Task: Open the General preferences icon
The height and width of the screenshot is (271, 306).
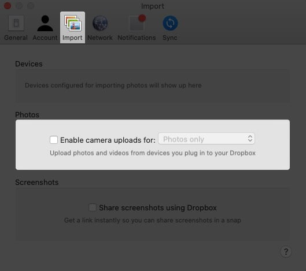Action: click(16, 23)
